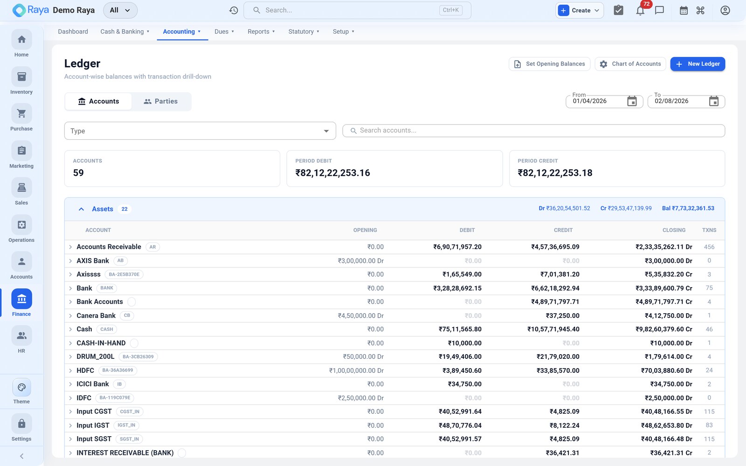Expand the AXIS Bank row
Viewport: 746px width, 466px height.
[70, 260]
